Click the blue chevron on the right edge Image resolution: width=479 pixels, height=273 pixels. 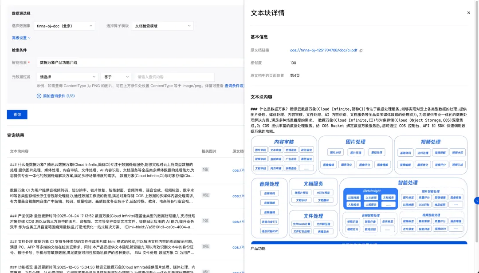(476, 200)
